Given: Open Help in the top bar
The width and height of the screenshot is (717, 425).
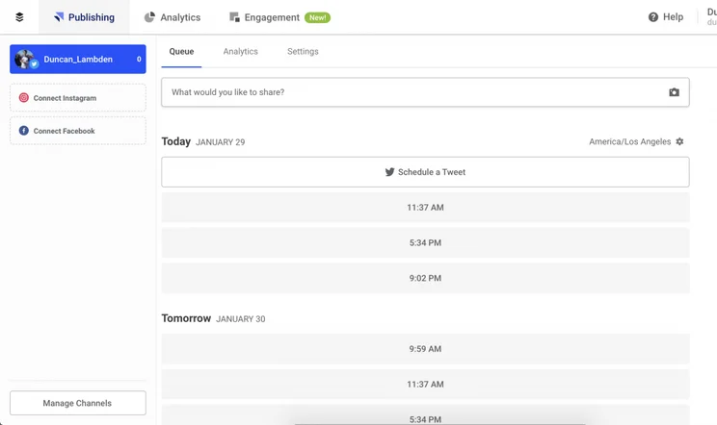Looking at the screenshot, I should (666, 17).
